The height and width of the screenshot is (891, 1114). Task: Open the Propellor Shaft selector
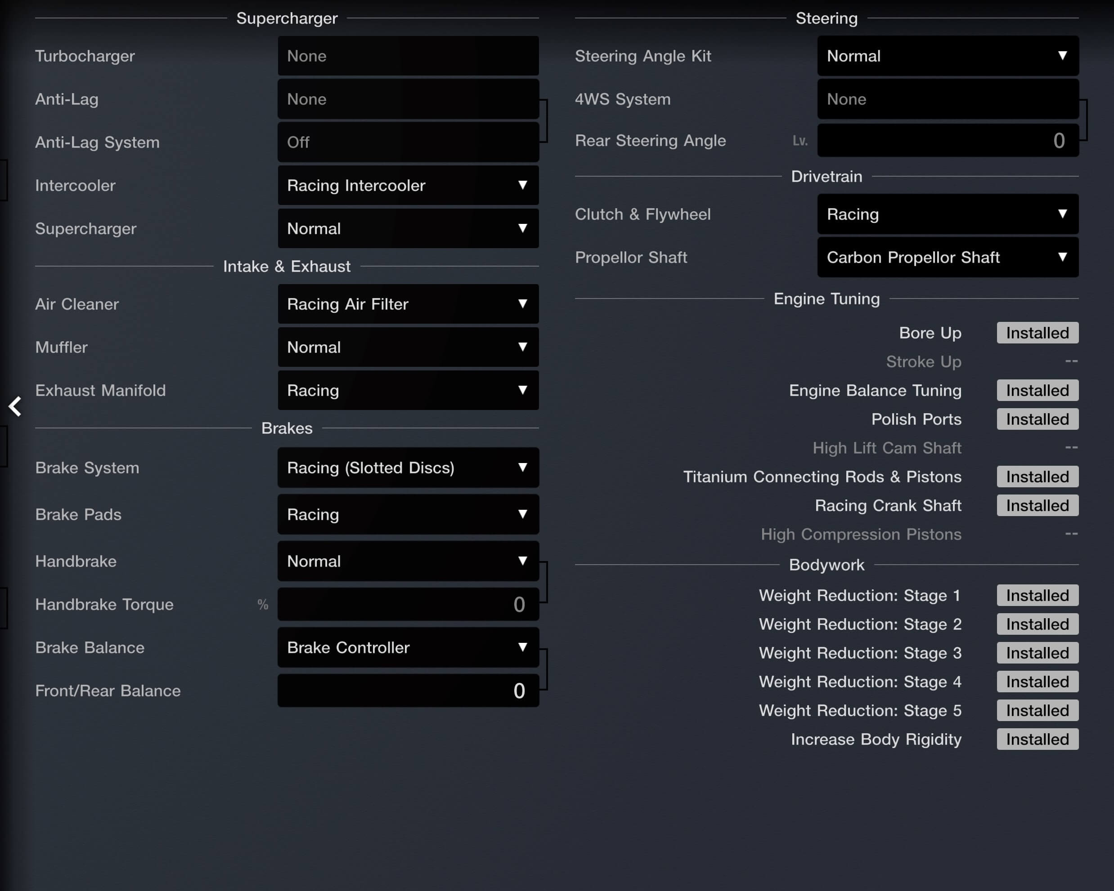[x=947, y=258]
